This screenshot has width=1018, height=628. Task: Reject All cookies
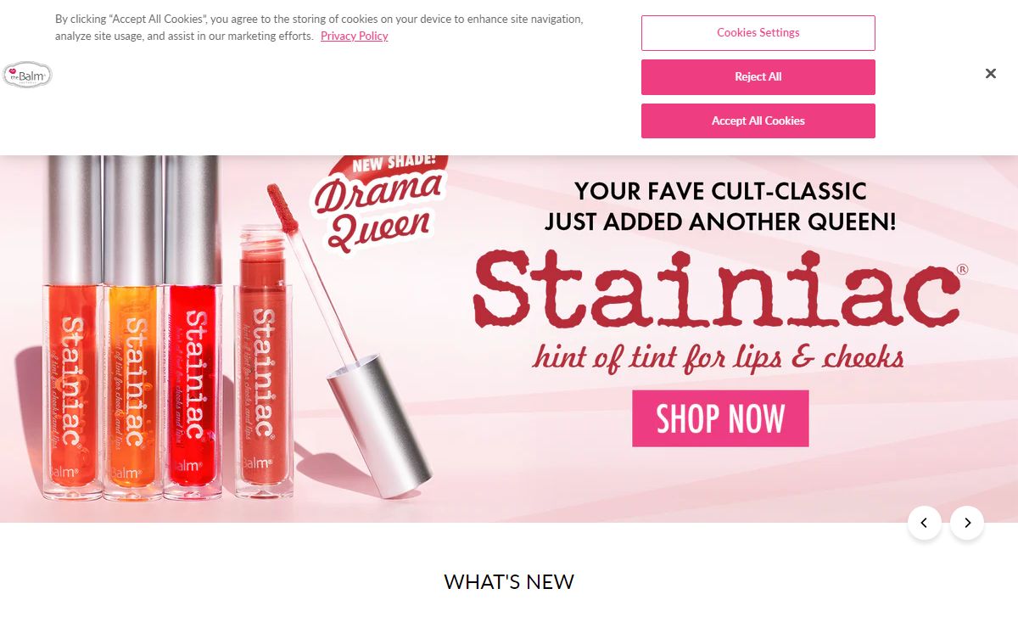[758, 76]
